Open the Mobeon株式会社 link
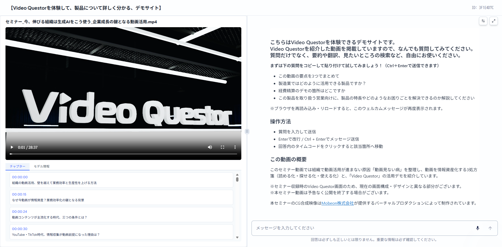502x247 pixels. (x=338, y=203)
